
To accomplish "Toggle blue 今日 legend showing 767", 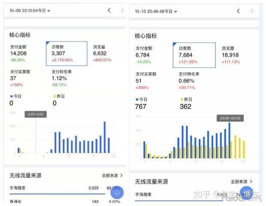I will [x=142, y=103].
